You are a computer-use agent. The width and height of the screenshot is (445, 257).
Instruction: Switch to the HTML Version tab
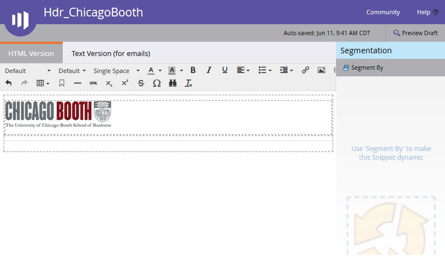point(31,53)
